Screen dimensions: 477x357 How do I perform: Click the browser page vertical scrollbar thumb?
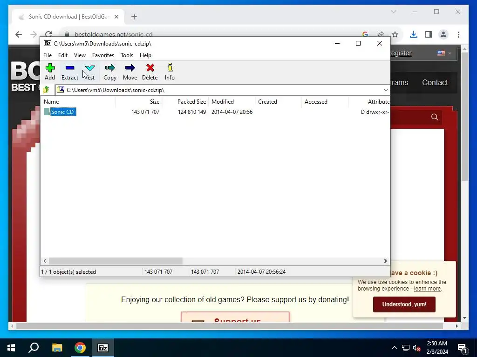[x=464, y=117]
